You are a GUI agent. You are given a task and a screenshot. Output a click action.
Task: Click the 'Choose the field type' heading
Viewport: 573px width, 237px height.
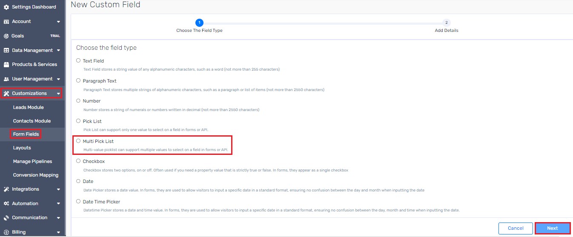[x=106, y=48]
